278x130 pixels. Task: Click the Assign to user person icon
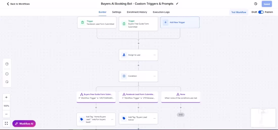(x=124, y=55)
